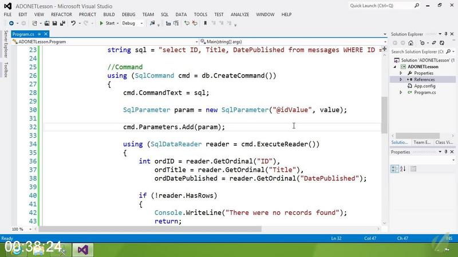The width and height of the screenshot is (458, 257).
Task: Click the green Start play icon
Action: click(101, 23)
